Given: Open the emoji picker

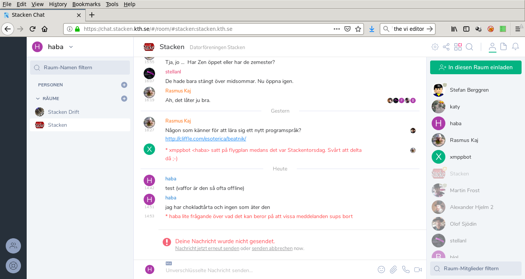Looking at the screenshot, I should (381, 269).
